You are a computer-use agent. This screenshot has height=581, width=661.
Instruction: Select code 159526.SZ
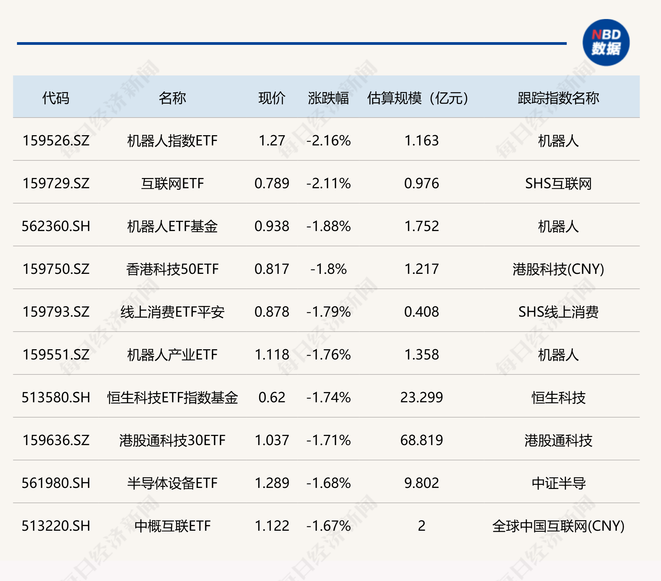56,141
